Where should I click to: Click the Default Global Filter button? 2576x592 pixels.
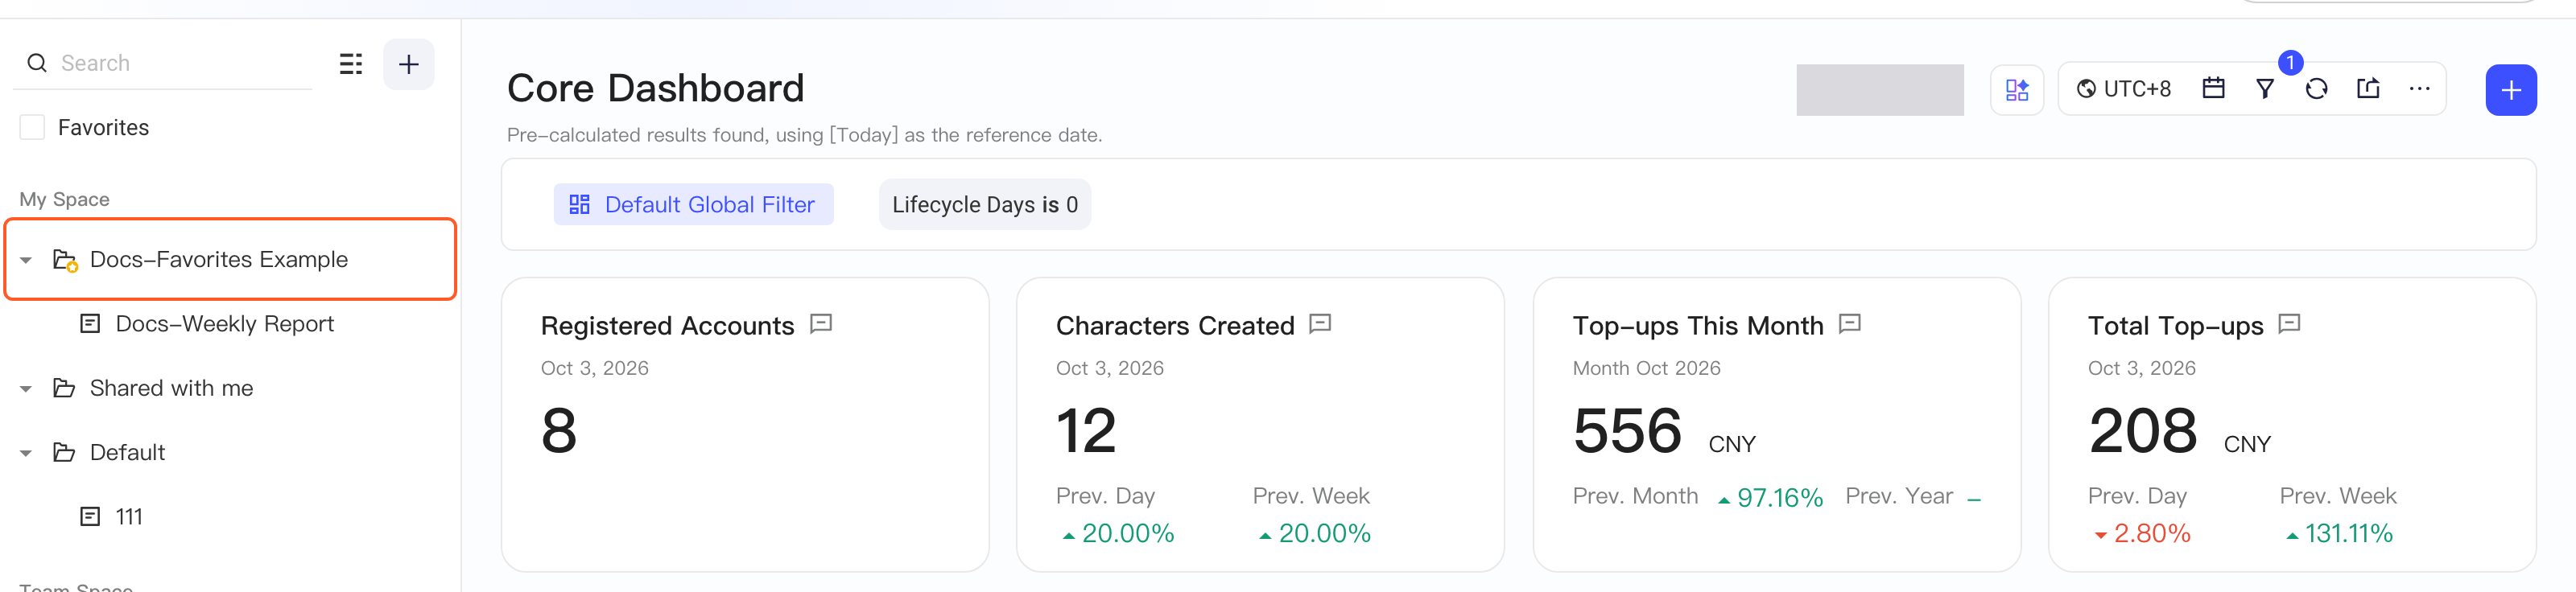click(693, 204)
